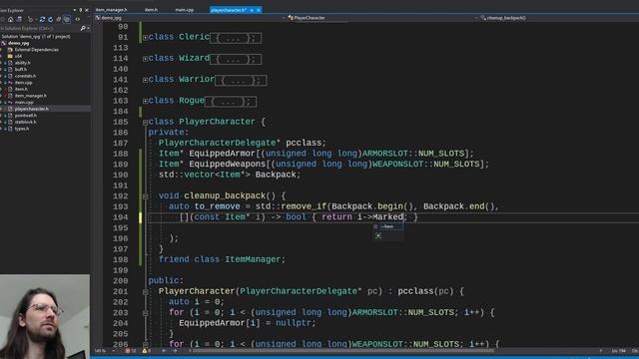Open pointwell.h in Solution Explorer

(x=26, y=116)
